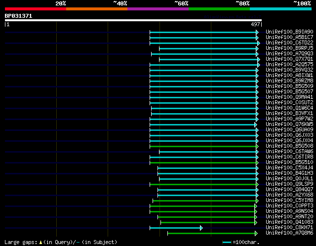This screenshot has width=316, height=246.
Task: Select the UniRef100_B5G509 label
Action: tap(289, 86)
